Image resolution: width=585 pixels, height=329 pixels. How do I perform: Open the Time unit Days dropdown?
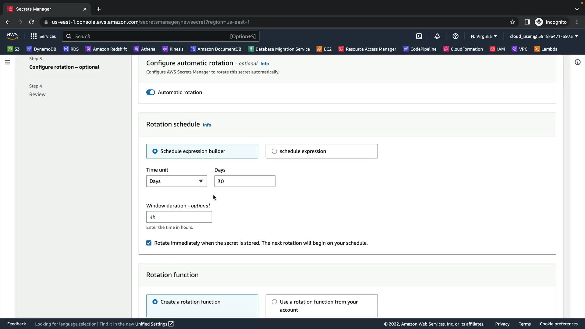click(x=176, y=181)
